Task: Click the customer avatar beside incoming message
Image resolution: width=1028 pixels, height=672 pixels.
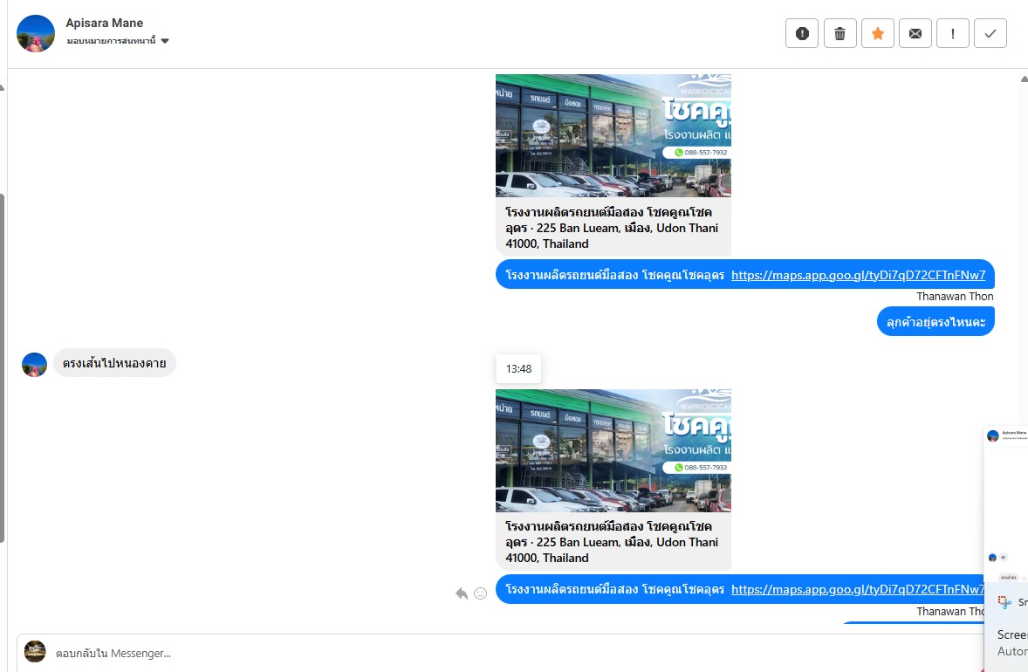Action: tap(34, 365)
